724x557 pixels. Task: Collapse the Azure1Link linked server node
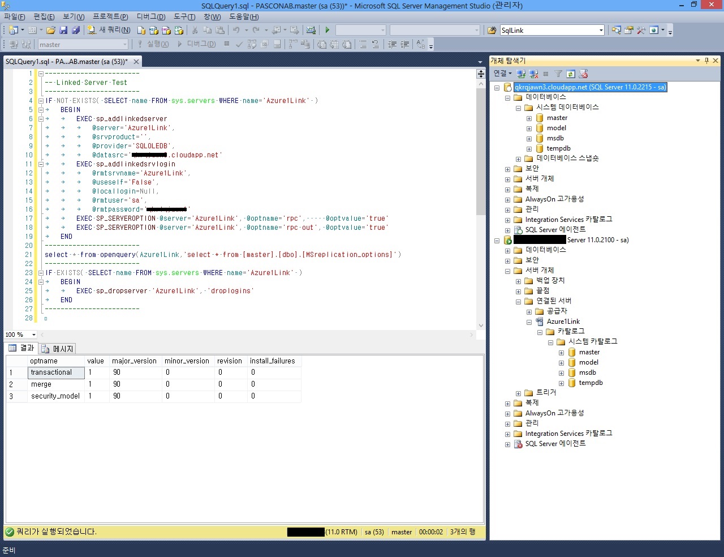coord(529,322)
